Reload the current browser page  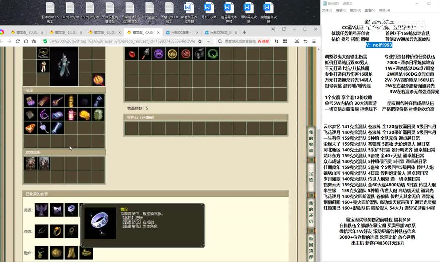pos(17,41)
